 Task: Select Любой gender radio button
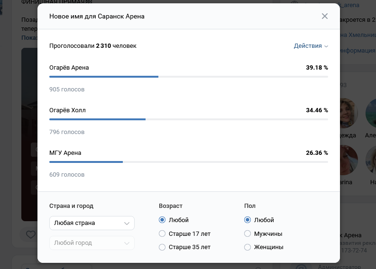tap(248, 220)
